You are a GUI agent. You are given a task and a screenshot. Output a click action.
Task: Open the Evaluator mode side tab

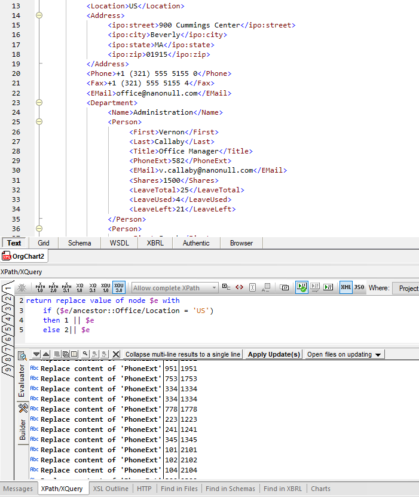(22, 380)
